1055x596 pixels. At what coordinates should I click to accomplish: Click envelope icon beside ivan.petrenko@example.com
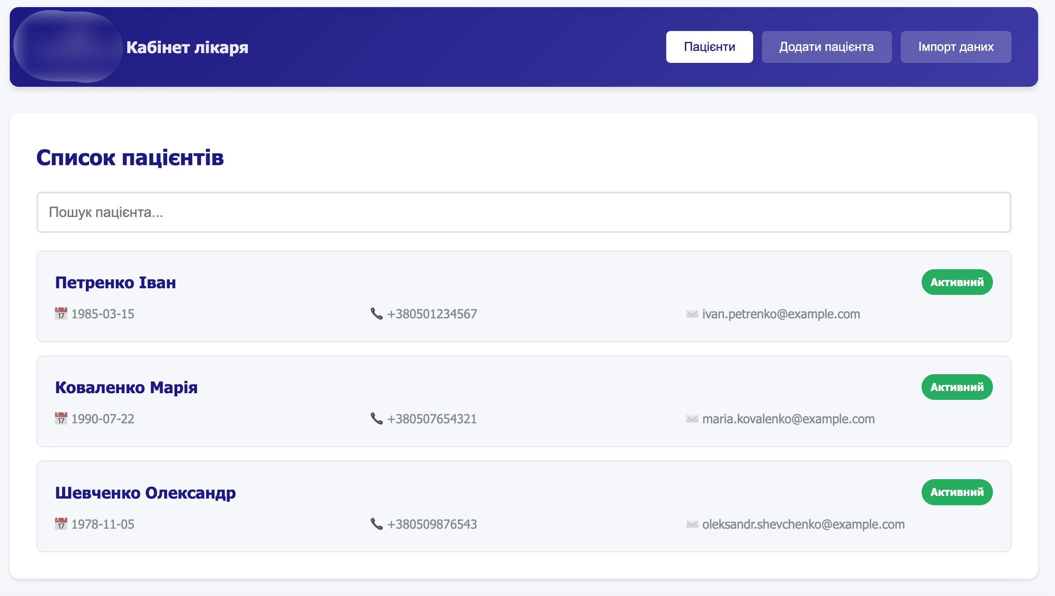pyautogui.click(x=692, y=314)
